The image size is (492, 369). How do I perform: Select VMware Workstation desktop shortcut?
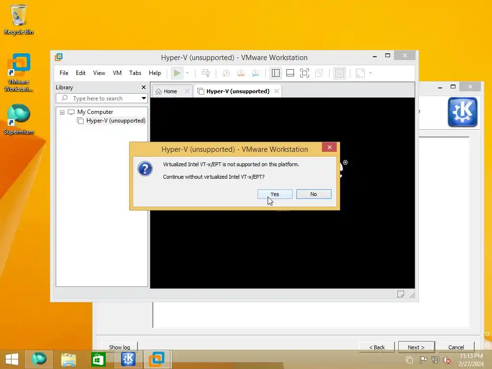(19, 73)
